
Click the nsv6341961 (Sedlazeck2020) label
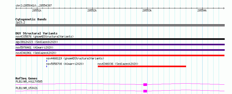pyautogui.click(x=36, y=53)
